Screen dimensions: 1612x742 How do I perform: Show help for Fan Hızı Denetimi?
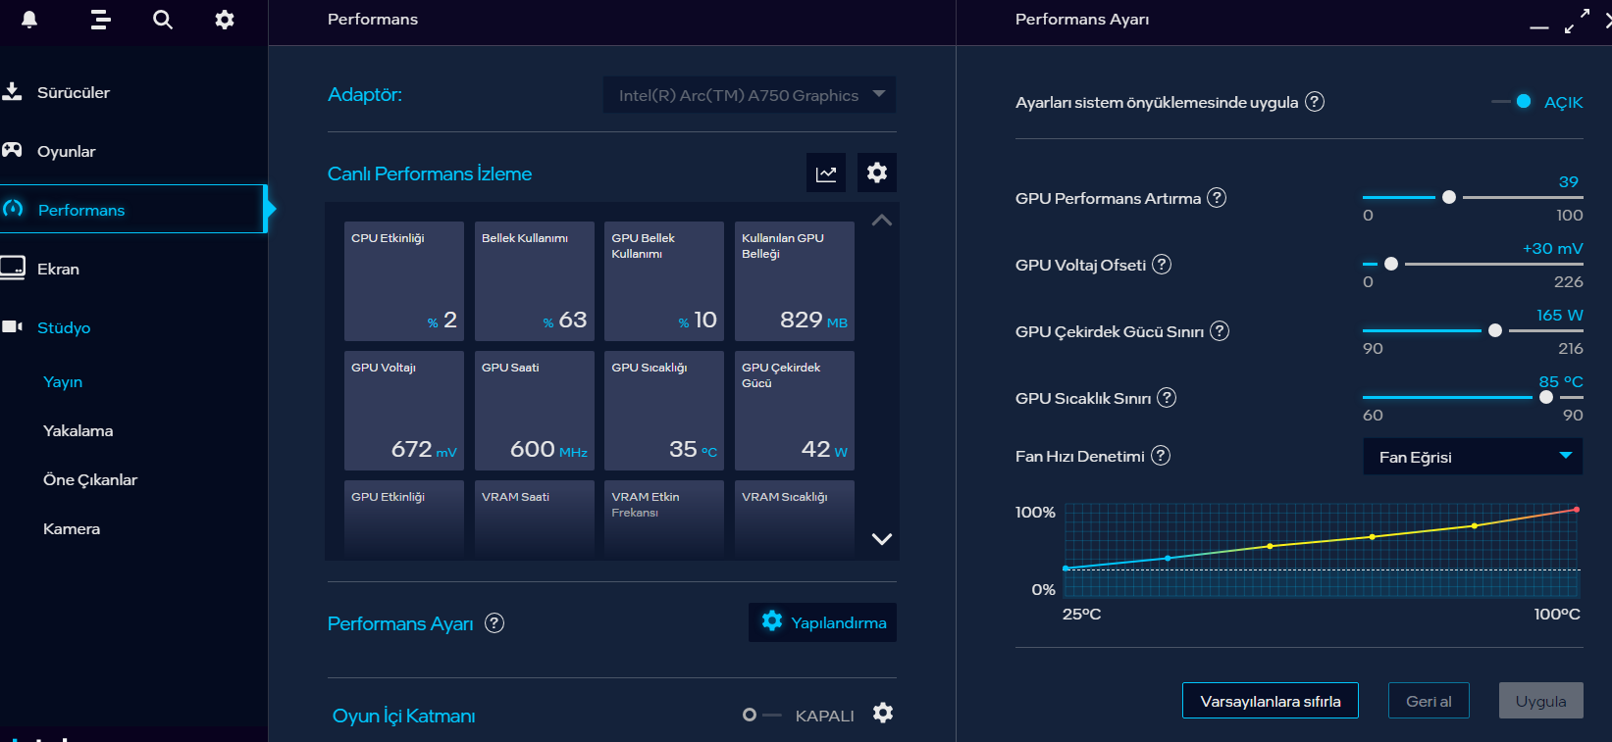1161,456
